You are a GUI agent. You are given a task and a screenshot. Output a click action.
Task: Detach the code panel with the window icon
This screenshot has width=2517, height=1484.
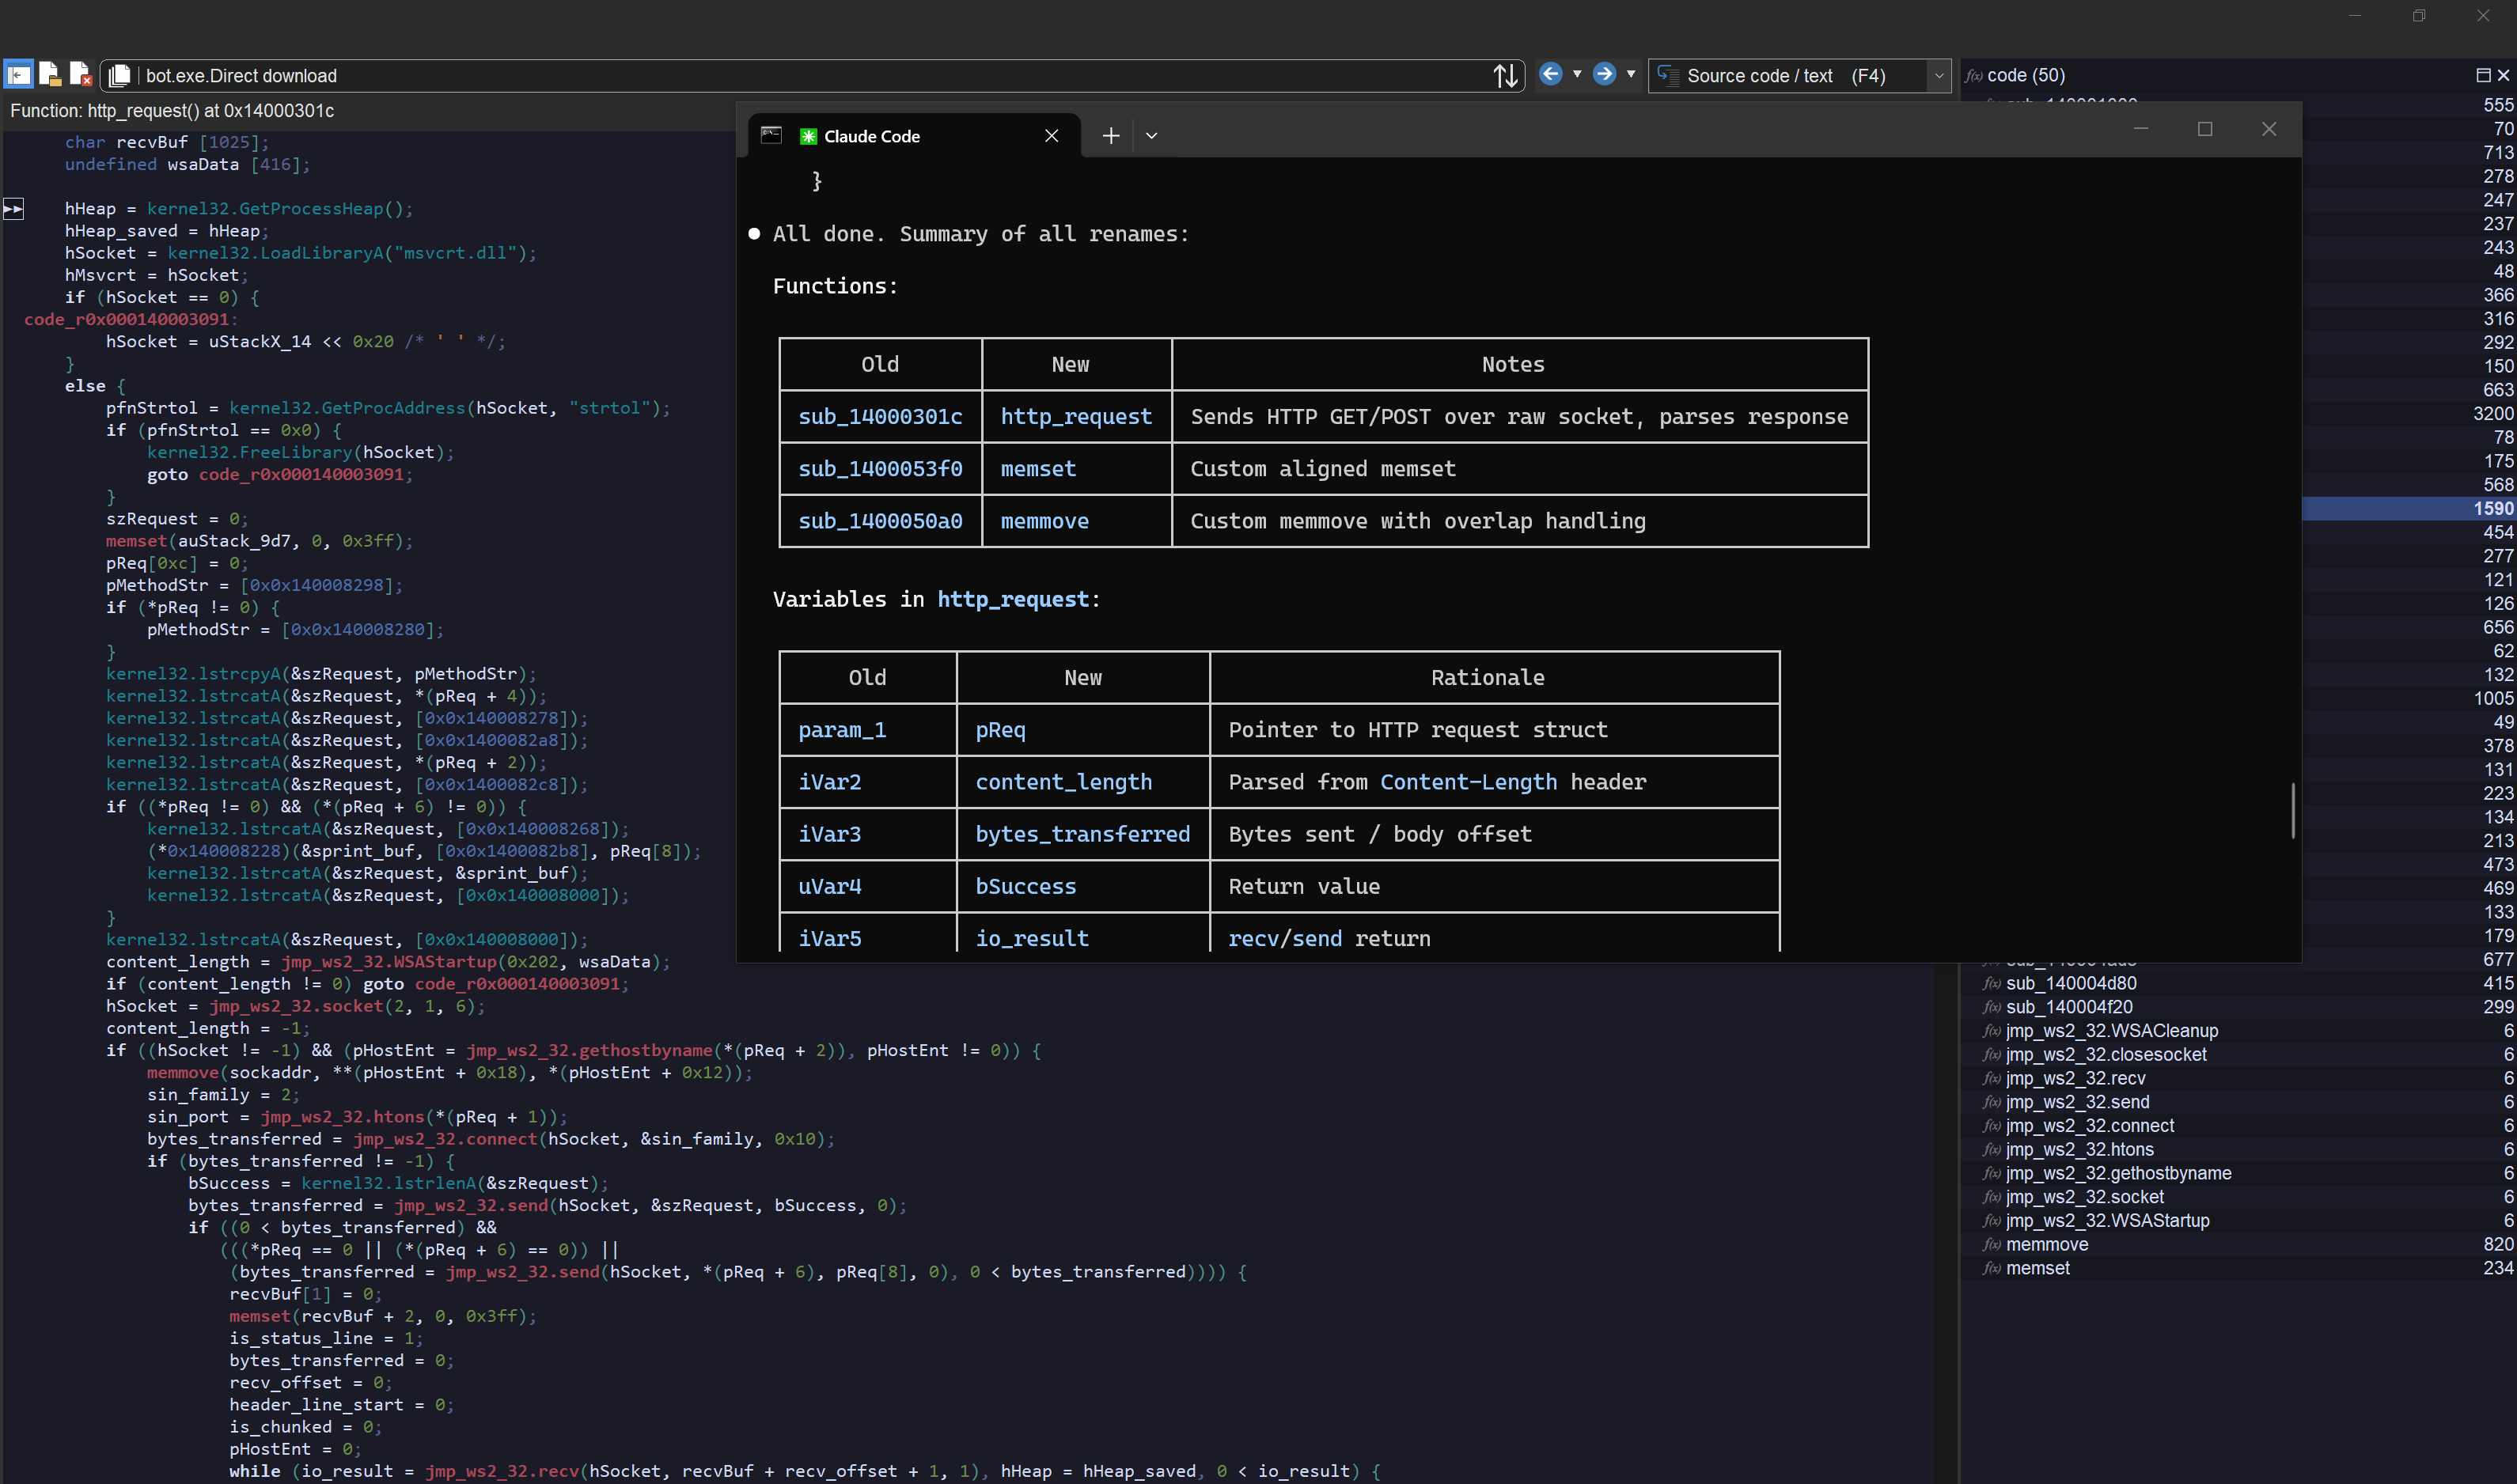(2482, 75)
